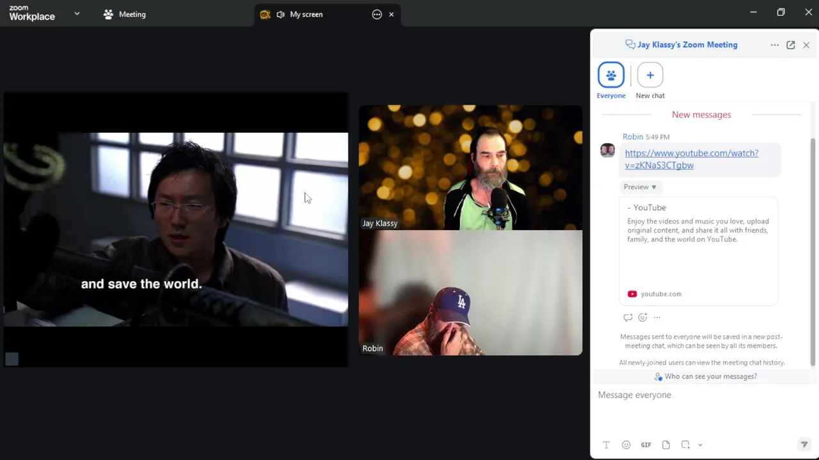Select Robin's video tile
Viewport: 819px width, 460px height.
(x=470, y=293)
